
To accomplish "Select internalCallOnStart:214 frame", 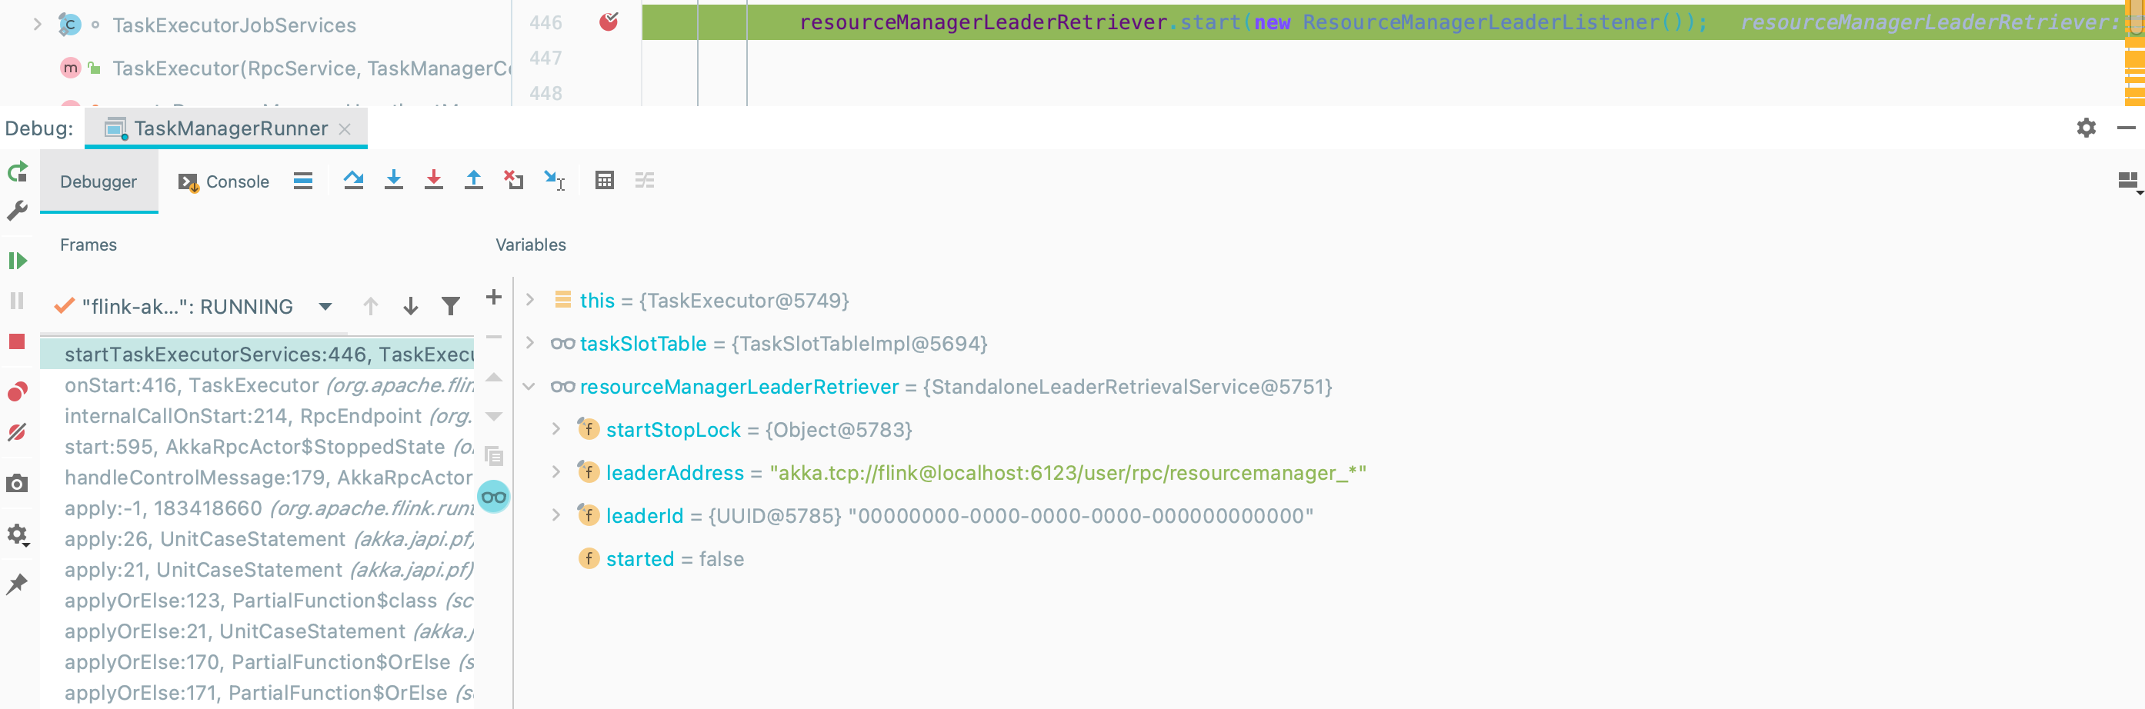I will pos(257,416).
